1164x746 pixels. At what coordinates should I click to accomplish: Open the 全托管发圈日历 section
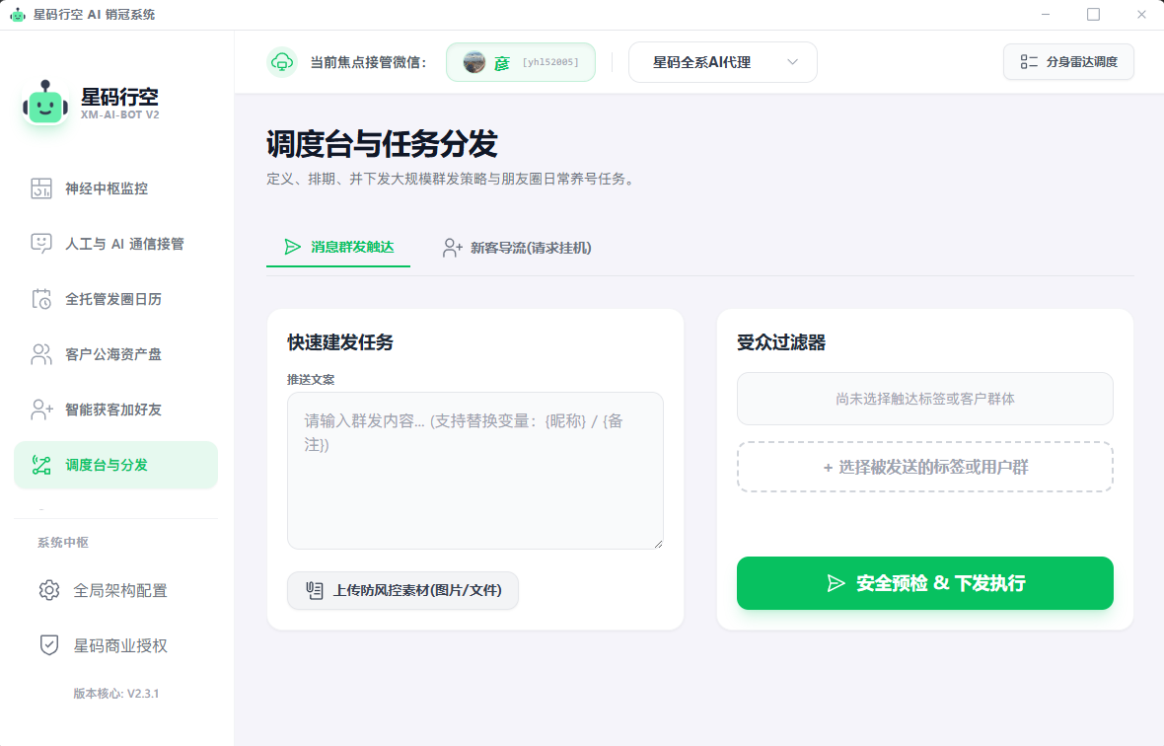click(x=115, y=299)
